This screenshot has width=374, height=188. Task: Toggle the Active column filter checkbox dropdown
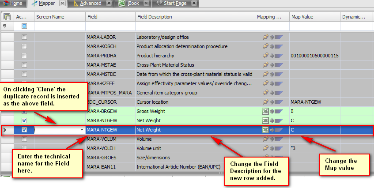(24, 26)
